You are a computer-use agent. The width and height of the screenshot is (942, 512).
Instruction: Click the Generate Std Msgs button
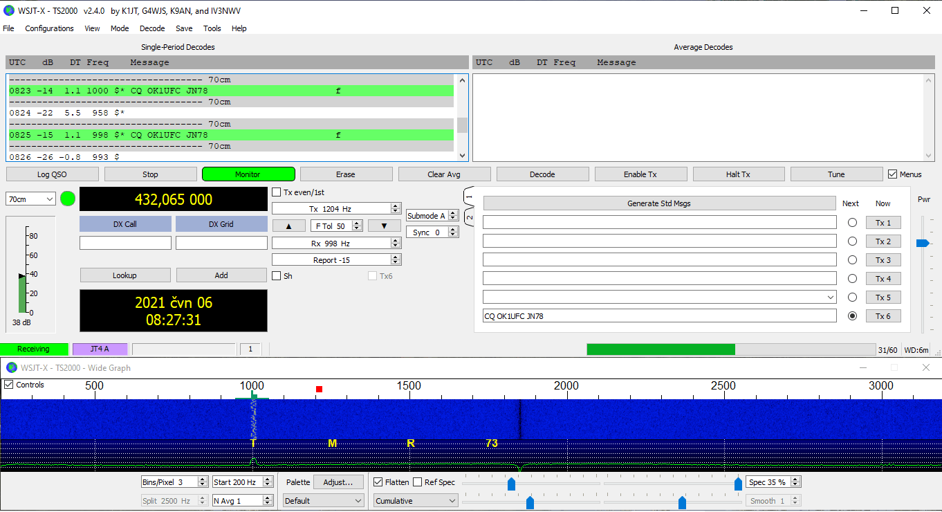tap(658, 203)
